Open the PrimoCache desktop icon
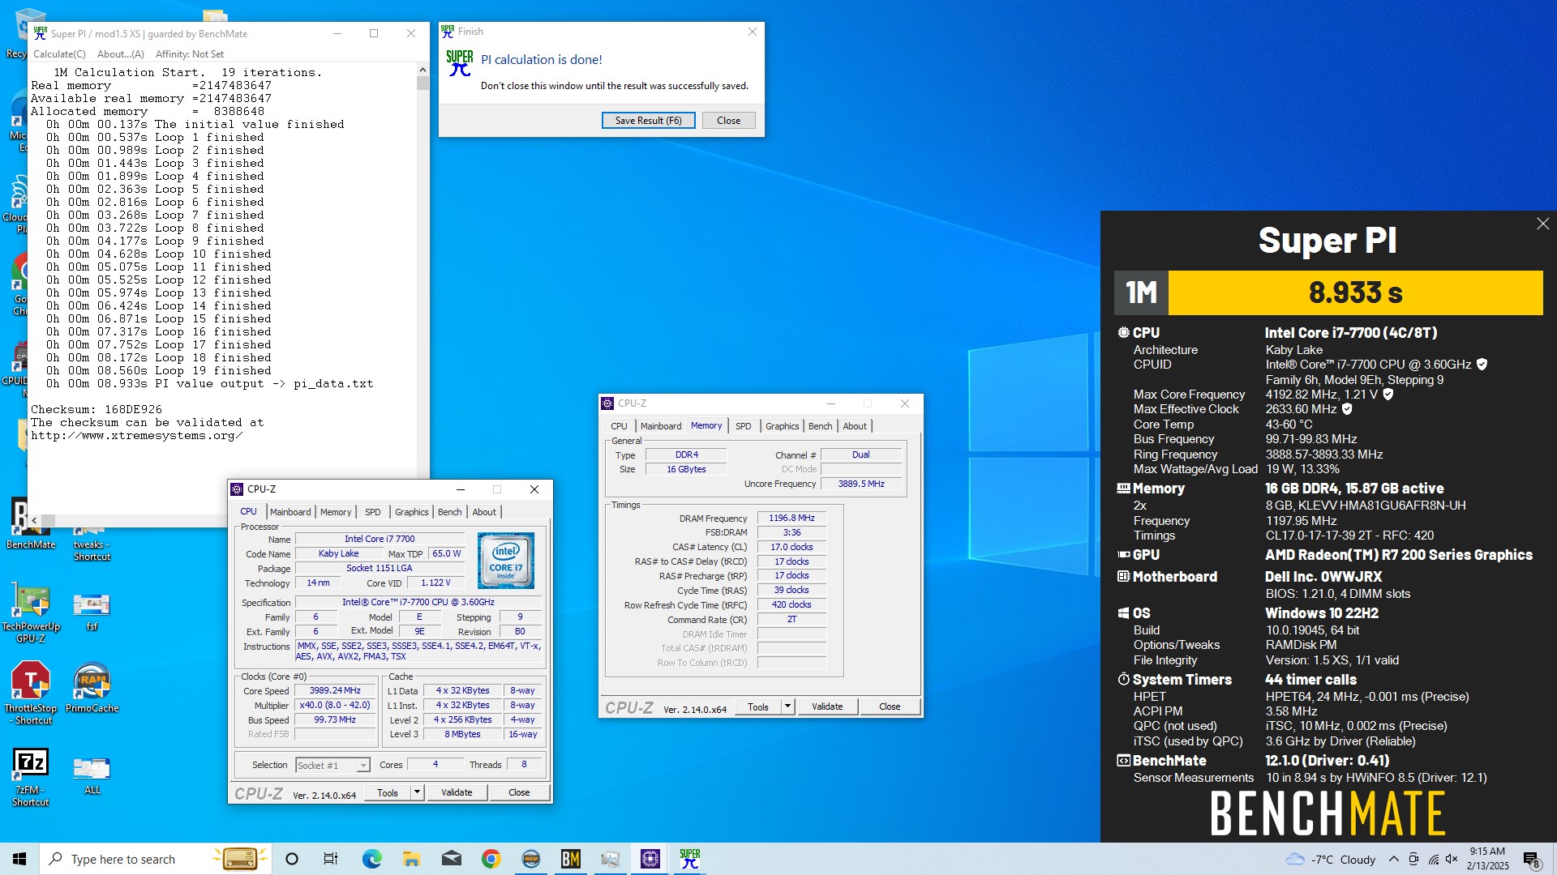The width and height of the screenshot is (1557, 875). (92, 689)
